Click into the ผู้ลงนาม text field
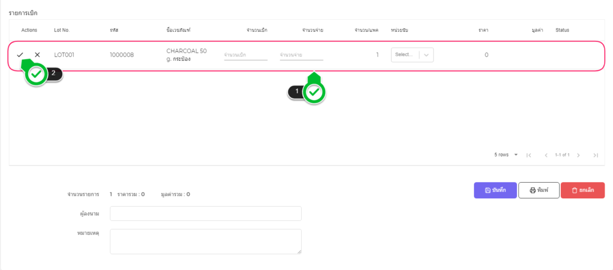Image resolution: width=613 pixels, height=270 pixels. [205, 214]
